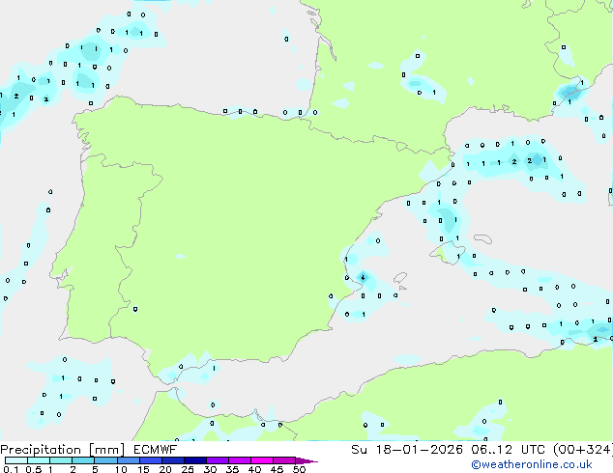Viewport: 613px width, 473px height.
Task: Select the 40–45 mm magenta legend swatch
Action: pos(262,460)
